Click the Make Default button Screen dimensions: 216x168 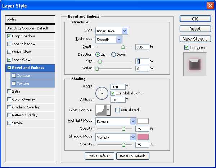(99, 156)
